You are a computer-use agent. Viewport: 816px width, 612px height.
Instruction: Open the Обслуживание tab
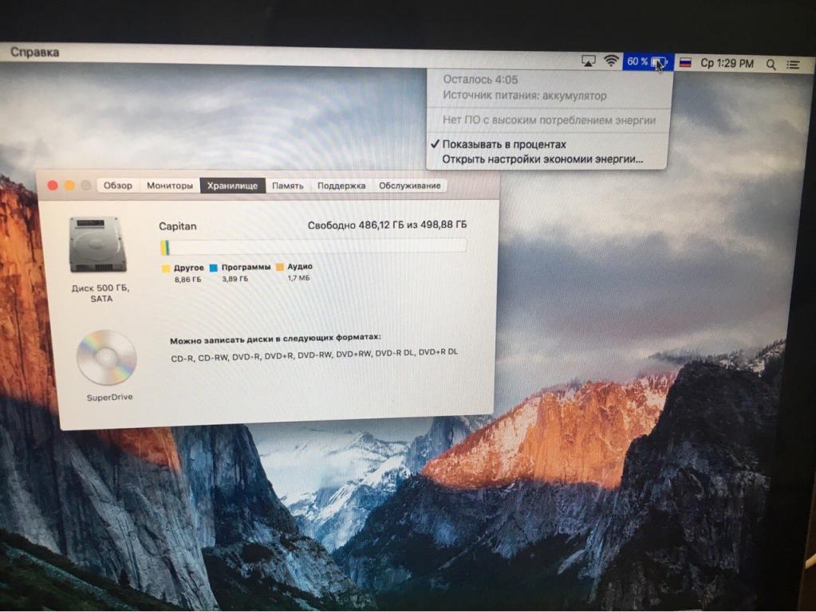(x=409, y=186)
